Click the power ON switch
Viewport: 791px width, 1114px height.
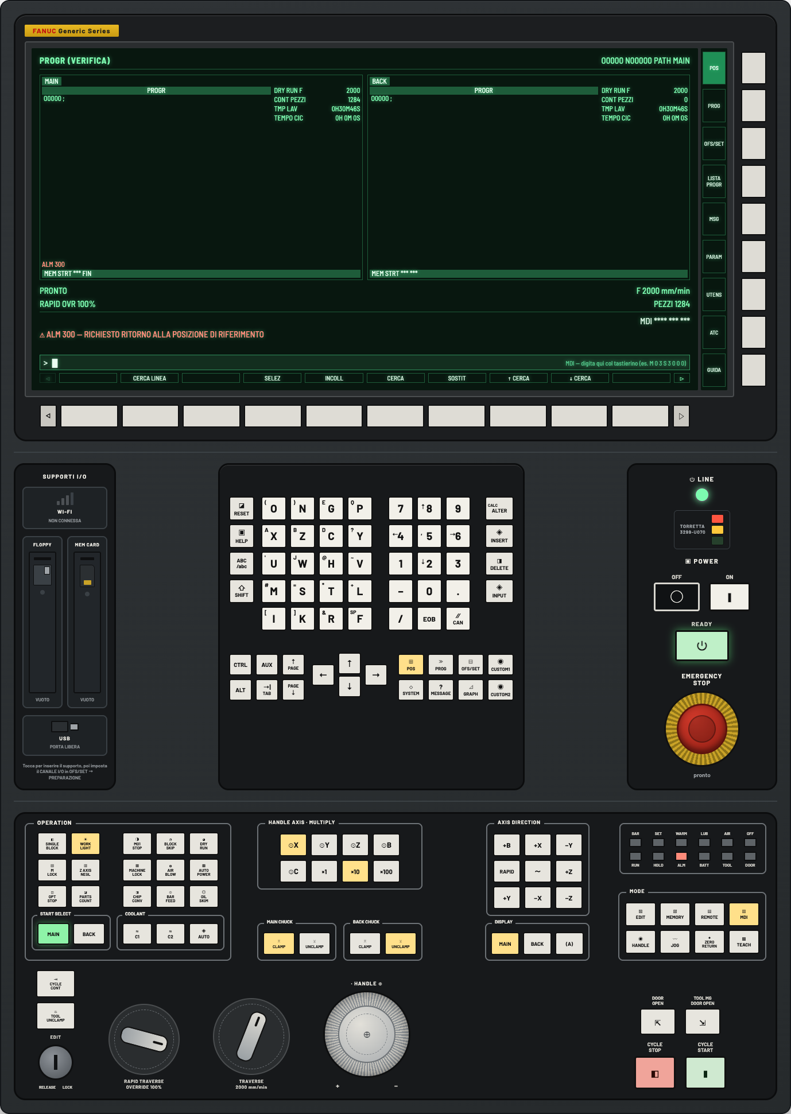tap(730, 597)
